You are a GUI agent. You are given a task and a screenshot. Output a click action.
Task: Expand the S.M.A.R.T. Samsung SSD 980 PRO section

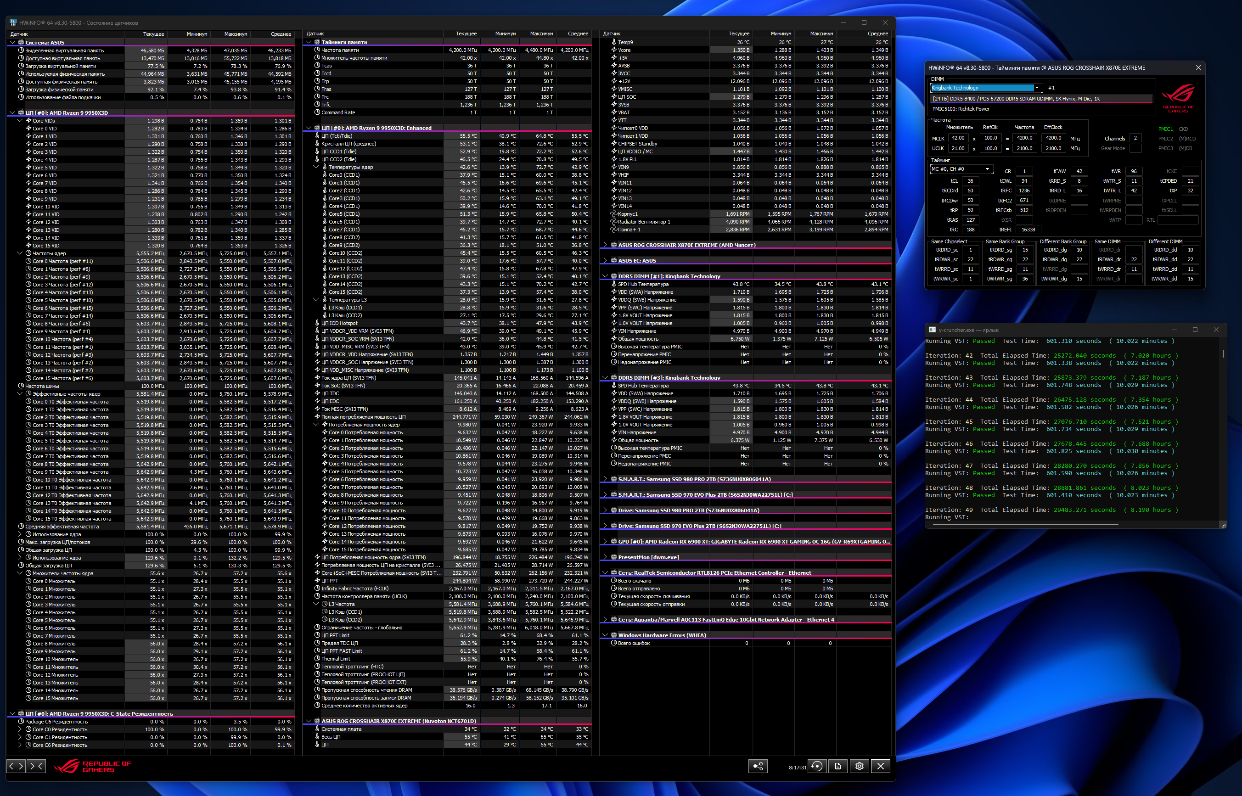click(605, 479)
